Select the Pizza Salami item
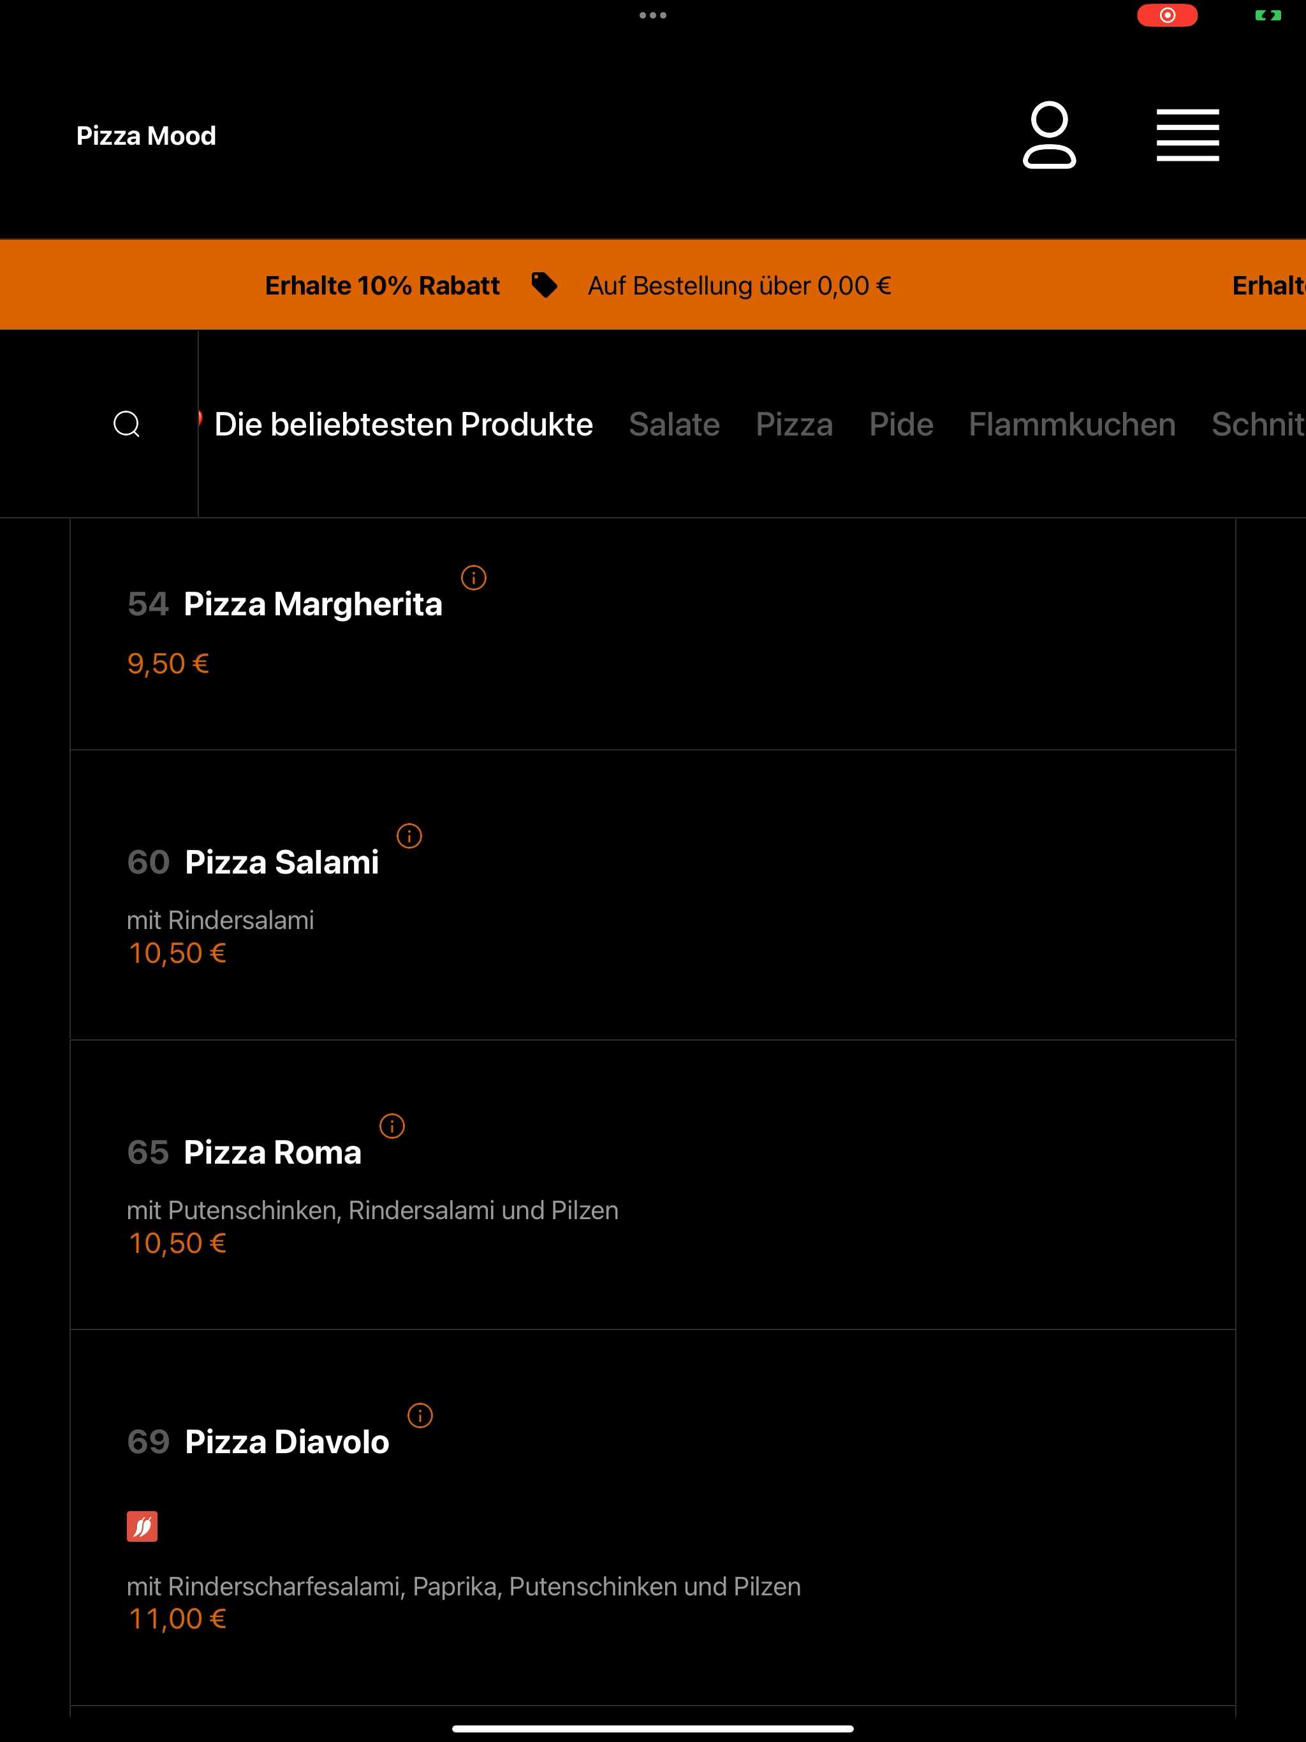Viewport: 1306px width, 1742px height. pos(652,895)
